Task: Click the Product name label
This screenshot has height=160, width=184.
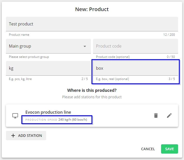Action: [19, 35]
